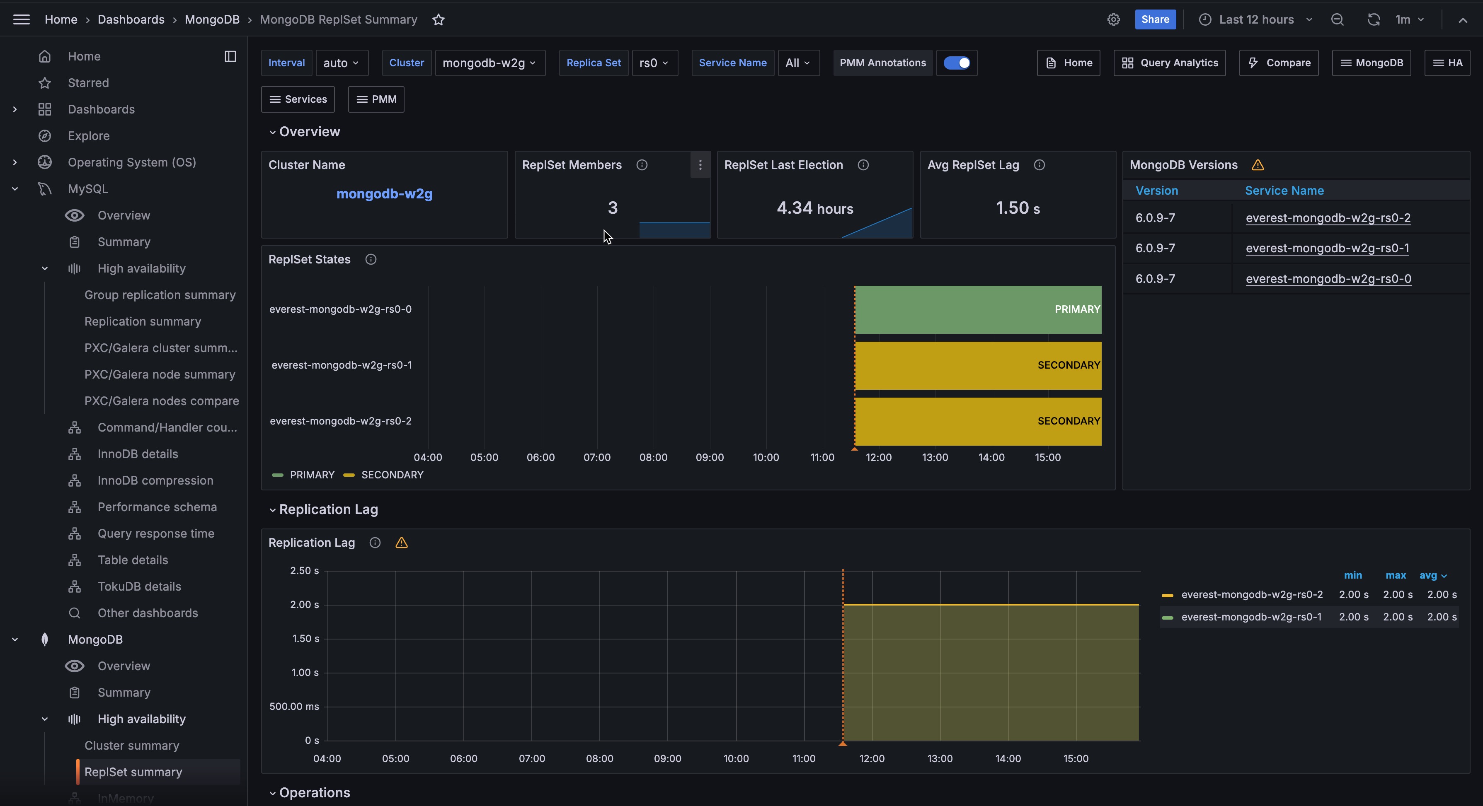Open the MongoDB dashboards menu
This screenshot has height=806, width=1483.
click(1372, 63)
